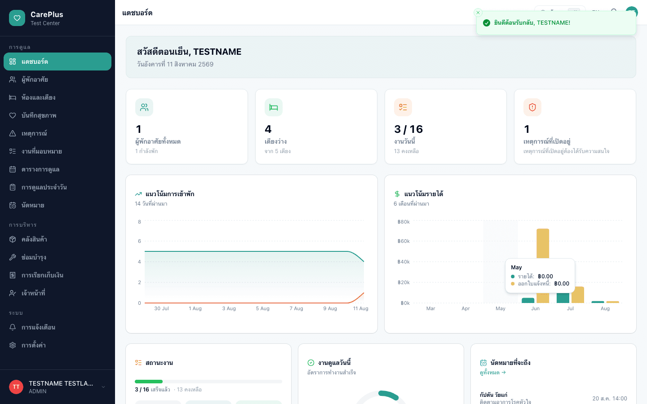Click the การเรียกเก็บเงิน receipt icon
Image resolution: width=647 pixels, height=404 pixels.
coord(13,275)
